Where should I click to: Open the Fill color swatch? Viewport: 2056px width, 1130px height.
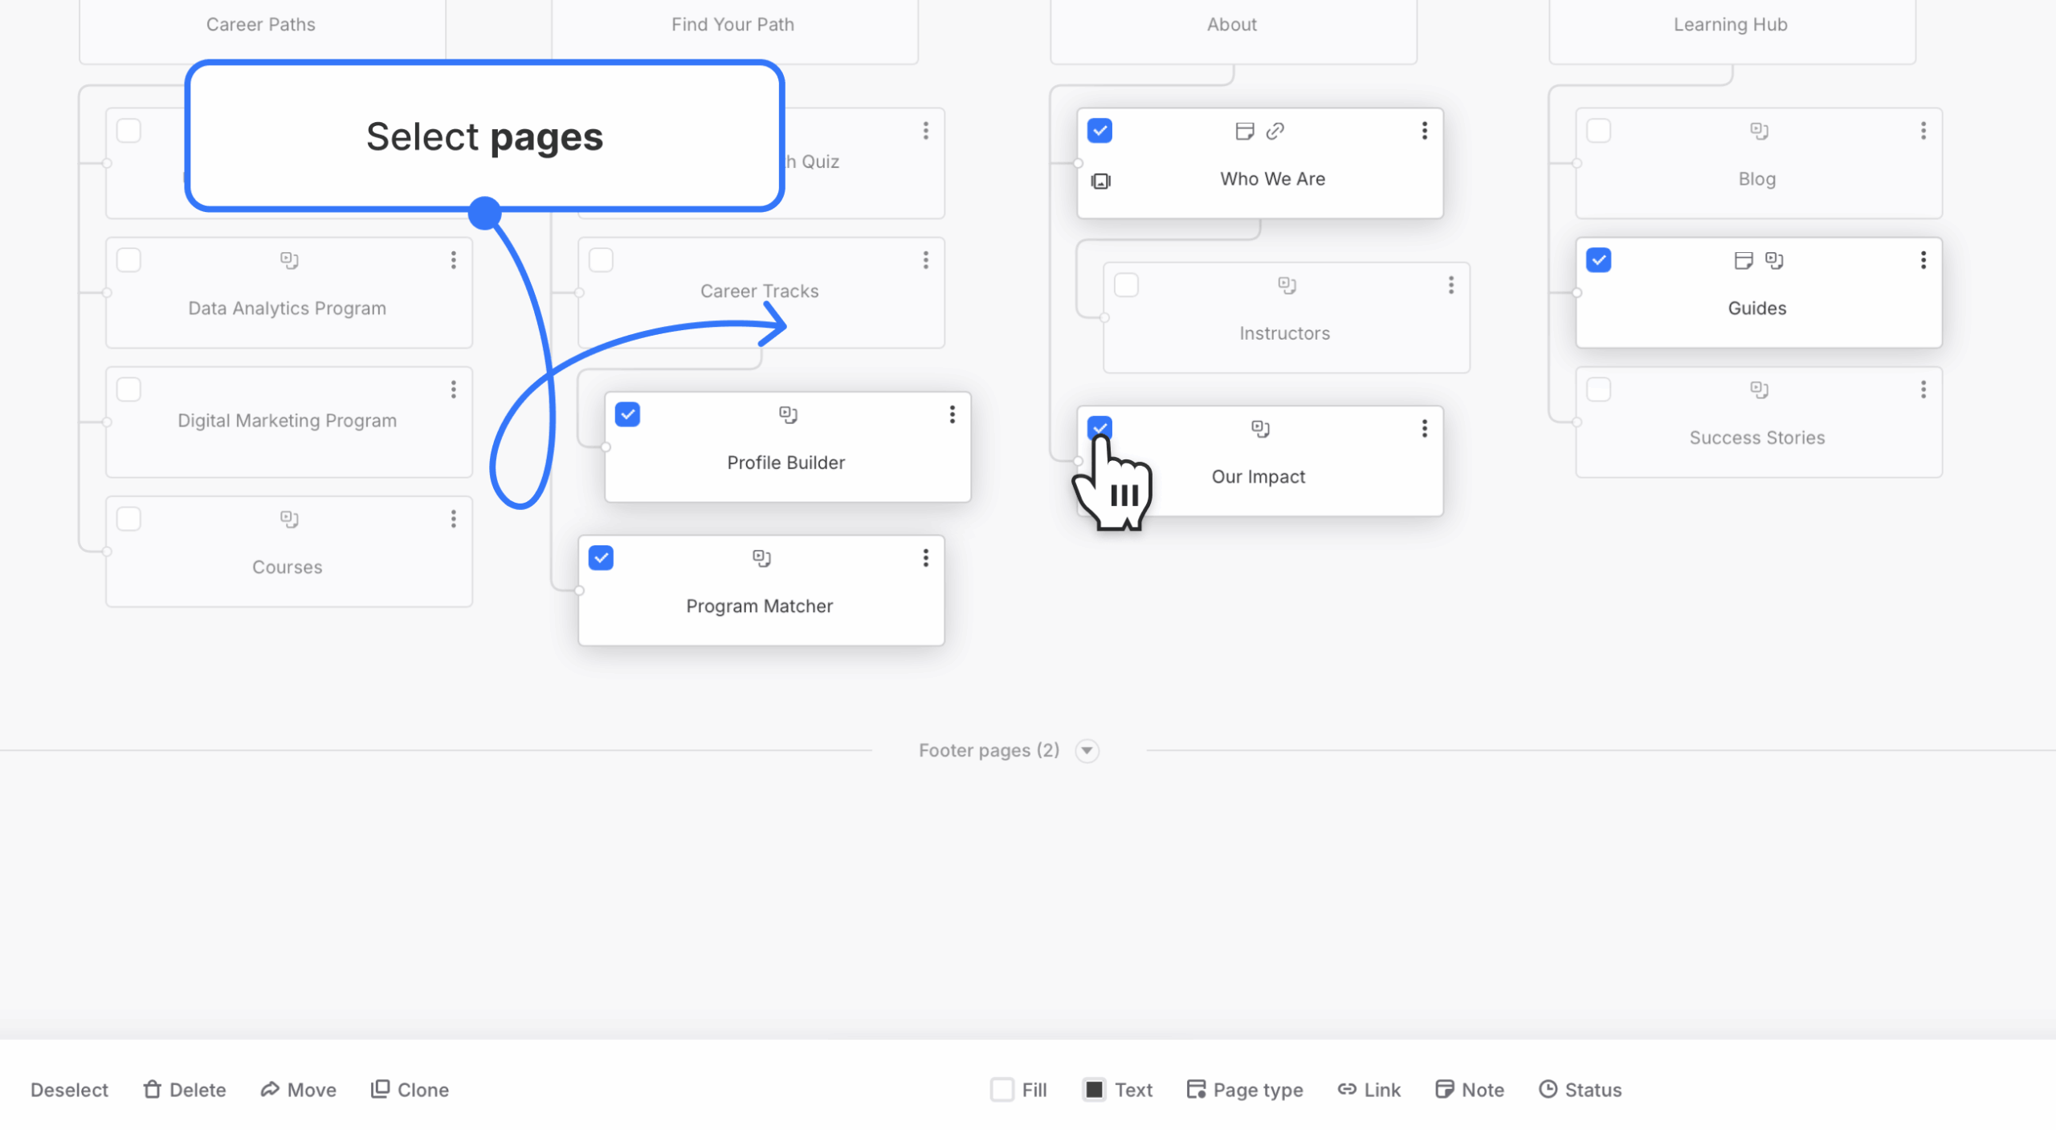[1002, 1090]
